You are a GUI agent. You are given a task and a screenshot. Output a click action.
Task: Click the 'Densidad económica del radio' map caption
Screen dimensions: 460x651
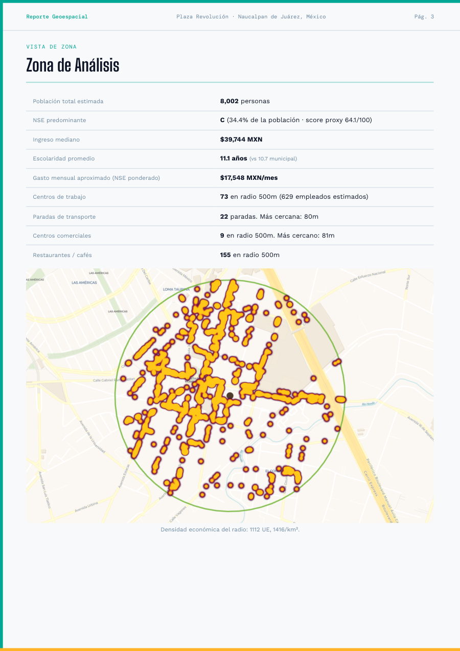(230, 529)
